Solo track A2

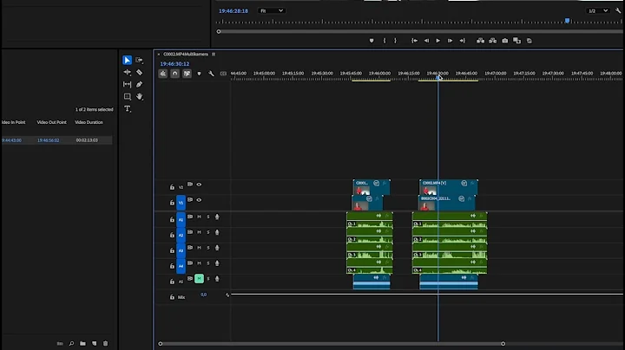208,232
